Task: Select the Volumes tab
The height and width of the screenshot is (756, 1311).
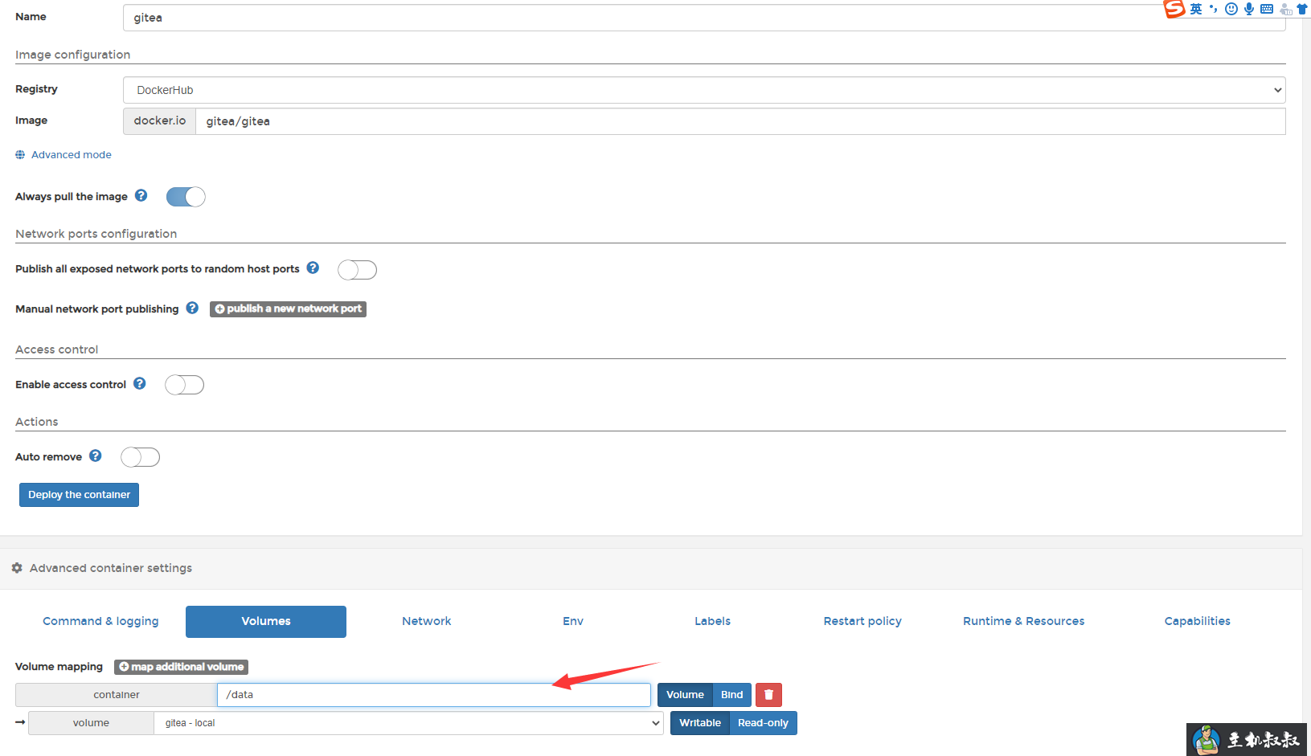Action: (x=266, y=622)
